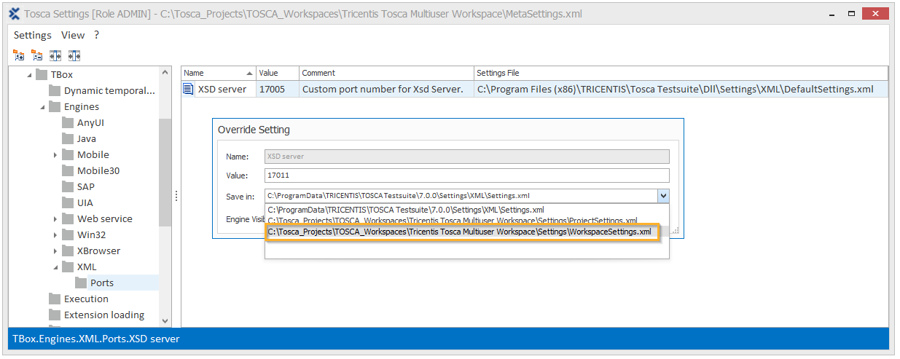Select the SAP engine folder
900x359 pixels.
pyautogui.click(x=85, y=186)
